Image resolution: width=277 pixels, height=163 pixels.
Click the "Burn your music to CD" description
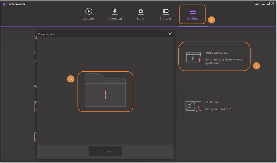219,109
